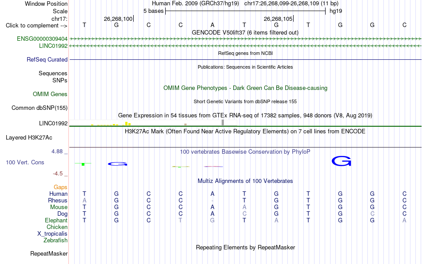The image size is (422, 264).
Task: Click 'Publications: Sequences in Scientific Articles' title
Action: tap(245, 67)
